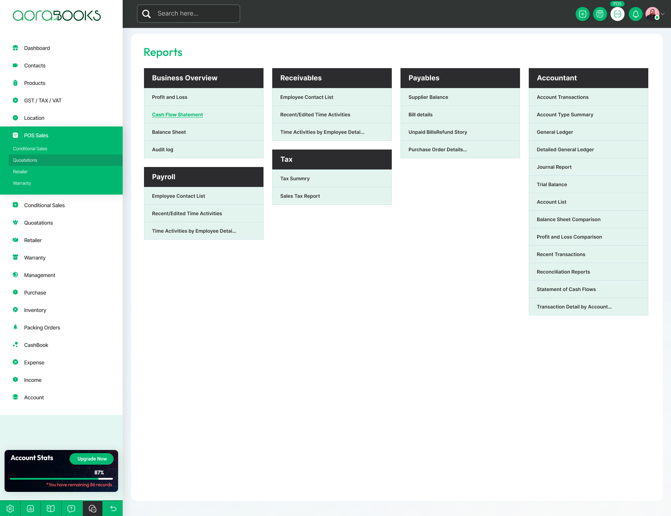Screen dimensions: 671x516
Task: Click the bar chart reports icon
Action: (x=30, y=508)
